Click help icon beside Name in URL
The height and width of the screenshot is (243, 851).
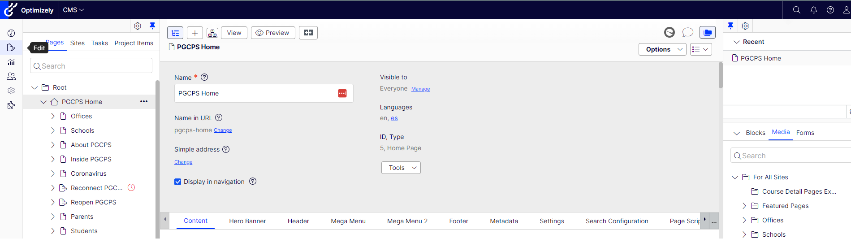coord(219,117)
